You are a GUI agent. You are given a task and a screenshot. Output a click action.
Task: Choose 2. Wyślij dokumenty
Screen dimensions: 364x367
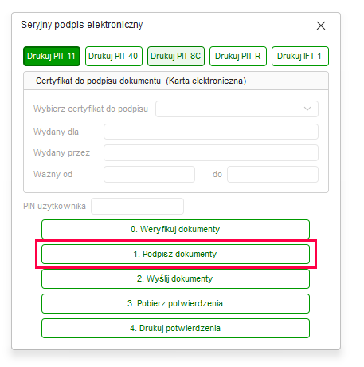click(175, 278)
